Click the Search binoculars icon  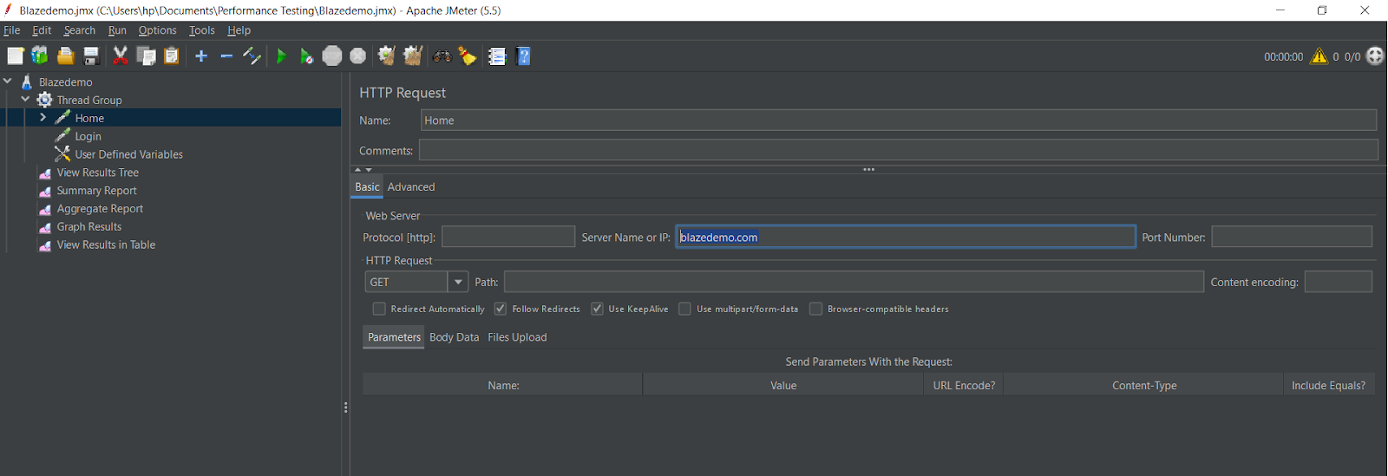(x=442, y=56)
